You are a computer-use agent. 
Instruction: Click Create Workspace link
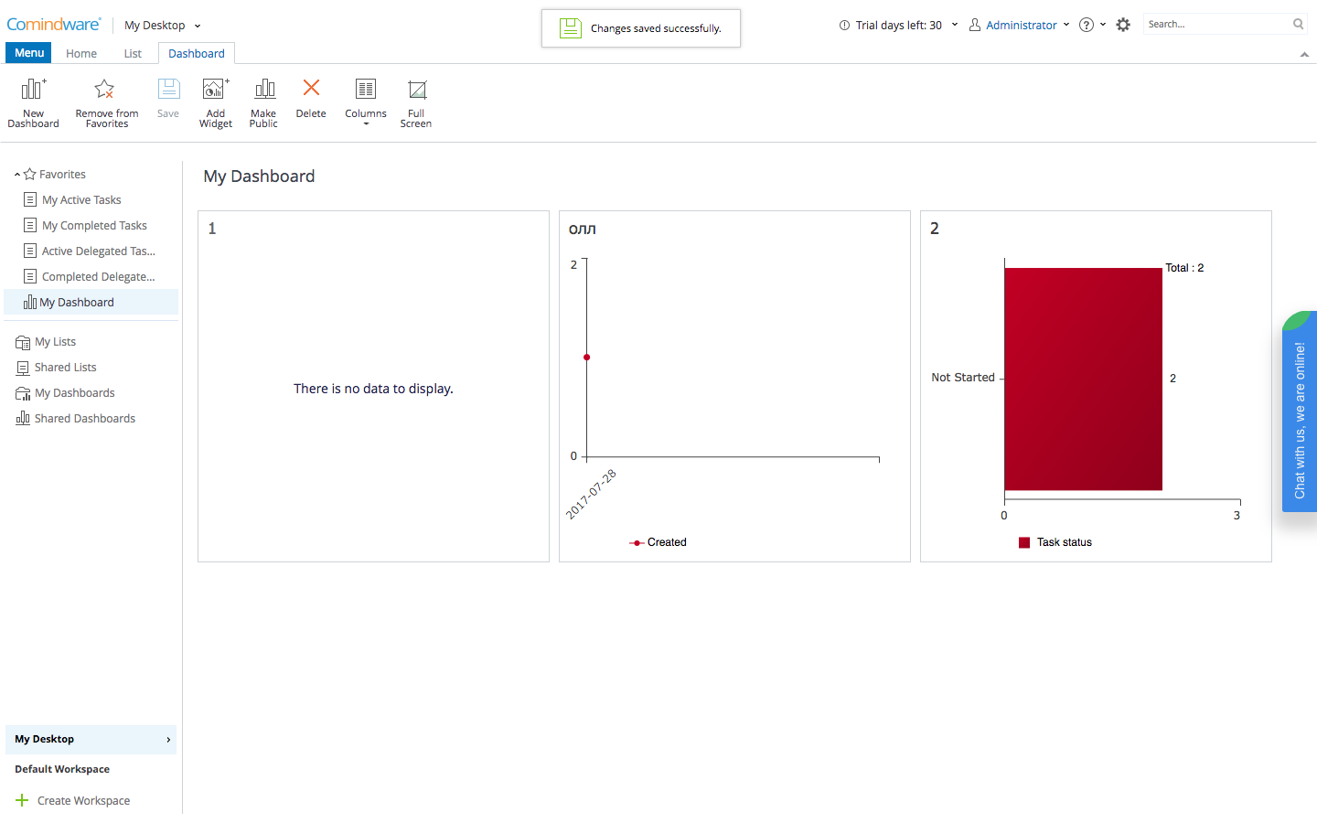[x=83, y=801]
